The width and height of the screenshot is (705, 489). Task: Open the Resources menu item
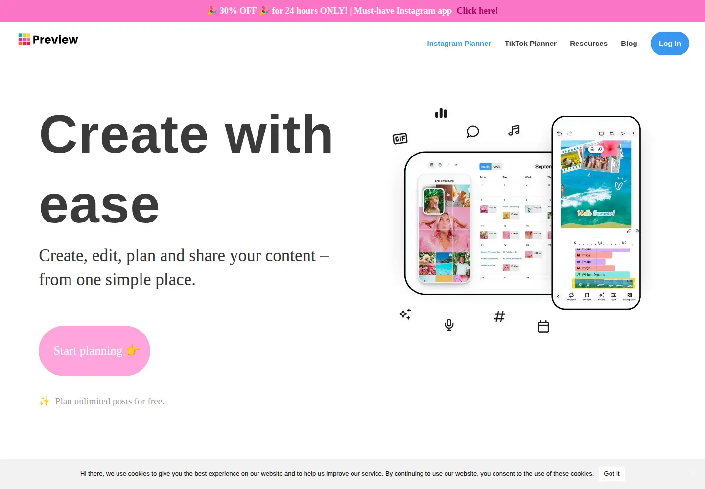point(588,44)
